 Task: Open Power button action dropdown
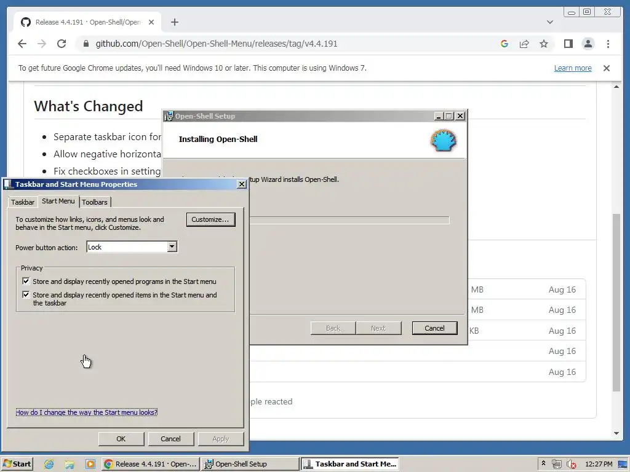click(172, 246)
